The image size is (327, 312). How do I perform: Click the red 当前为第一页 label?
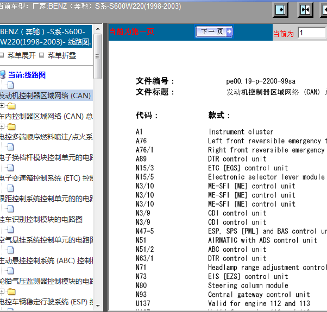131,31
